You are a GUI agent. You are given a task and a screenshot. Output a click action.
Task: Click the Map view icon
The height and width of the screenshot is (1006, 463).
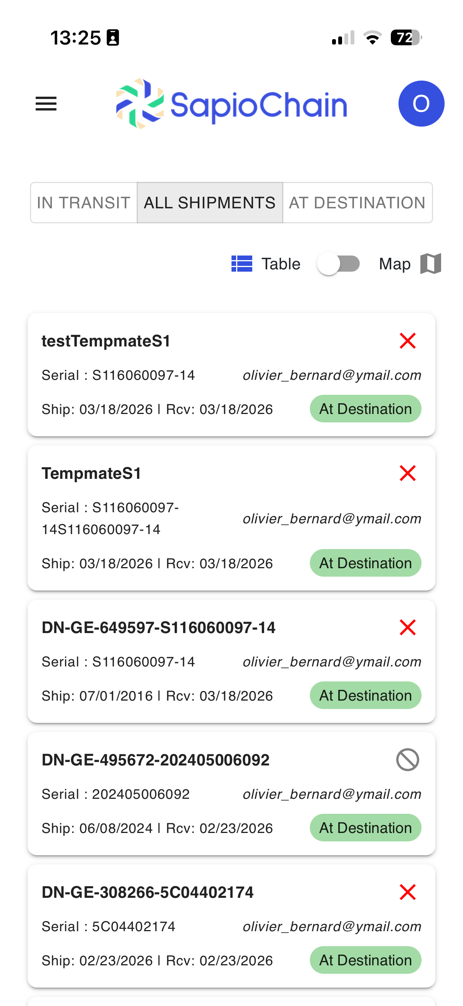tap(431, 264)
